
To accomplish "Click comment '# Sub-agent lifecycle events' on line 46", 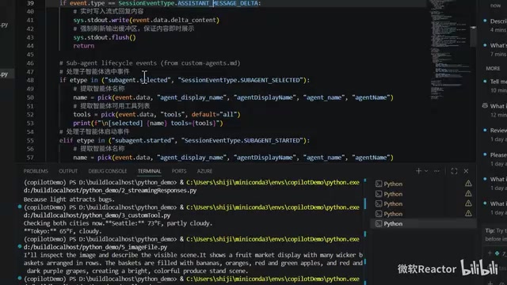I will 150,63.
